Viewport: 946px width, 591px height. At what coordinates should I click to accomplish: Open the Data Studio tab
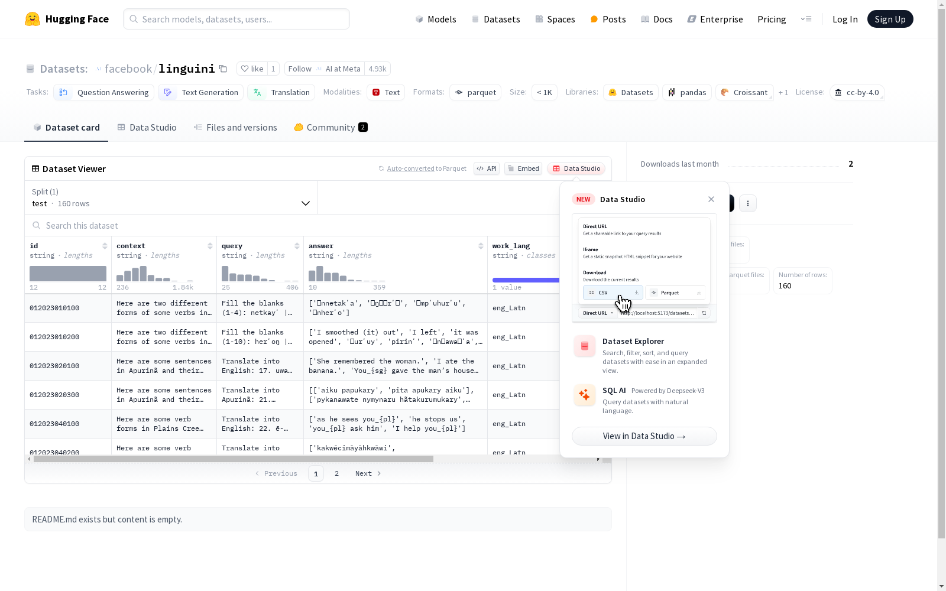coord(147,128)
